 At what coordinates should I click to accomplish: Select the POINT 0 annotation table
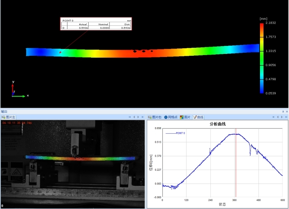tap(96, 24)
